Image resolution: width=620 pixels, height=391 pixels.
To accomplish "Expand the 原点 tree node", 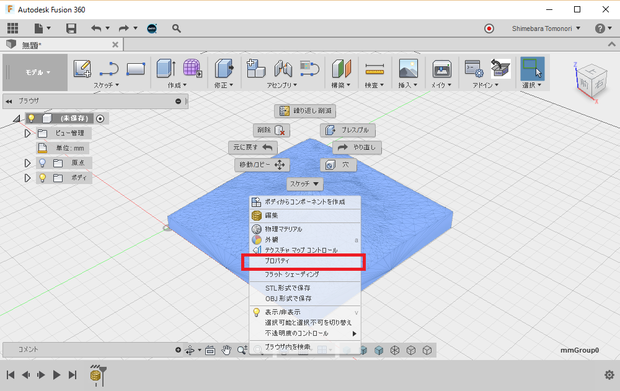I will pos(27,163).
